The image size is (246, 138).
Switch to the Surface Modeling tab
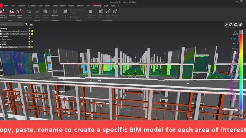tap(59, 6)
